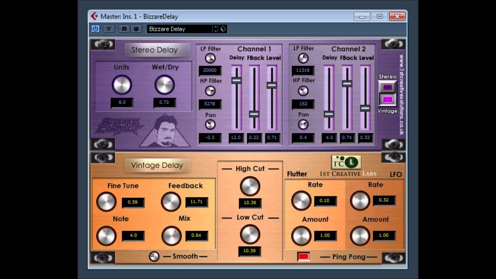Adjust the Note knob
496x279 pixels.
pyautogui.click(x=106, y=236)
